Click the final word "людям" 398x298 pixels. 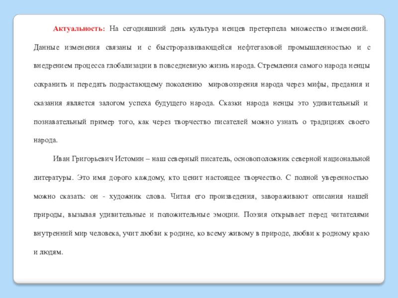point(53,252)
